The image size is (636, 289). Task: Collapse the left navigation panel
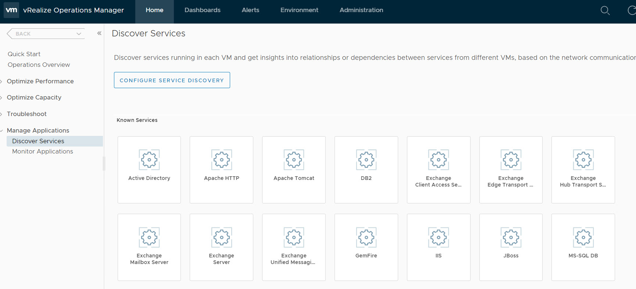coord(99,33)
